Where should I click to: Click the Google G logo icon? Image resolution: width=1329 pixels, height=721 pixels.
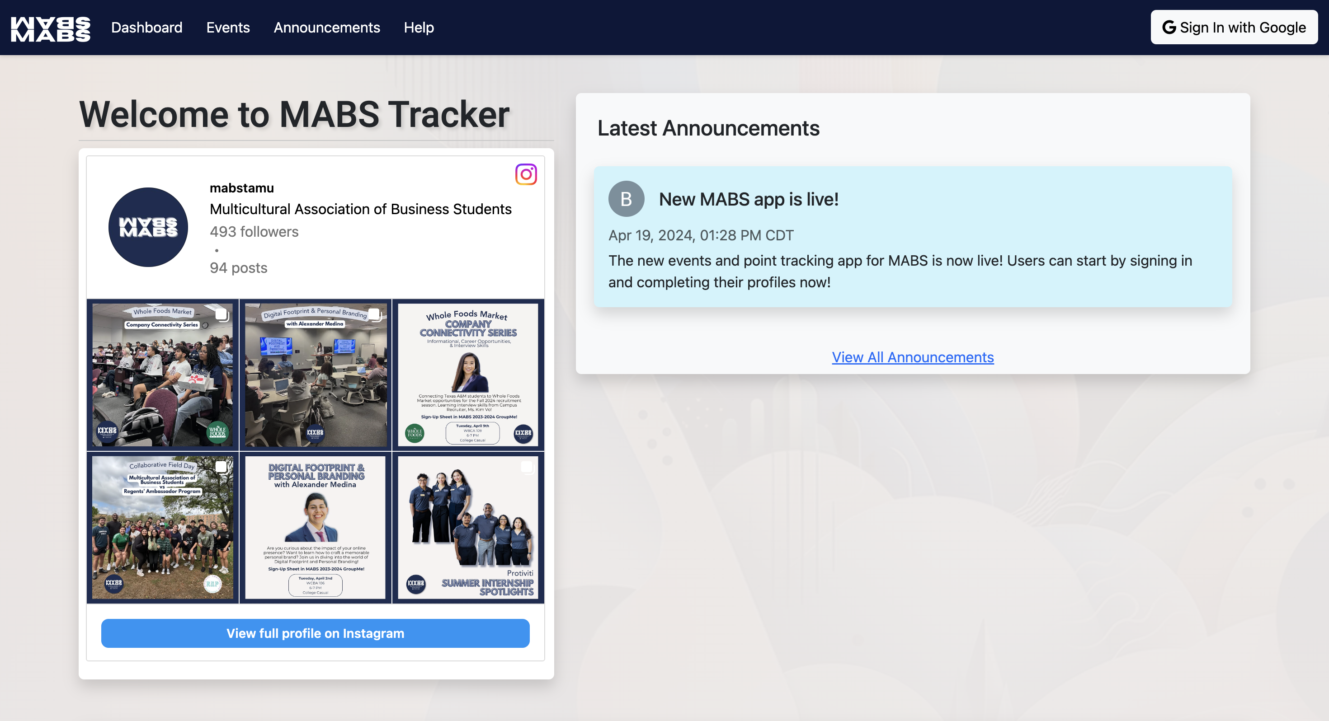point(1169,28)
